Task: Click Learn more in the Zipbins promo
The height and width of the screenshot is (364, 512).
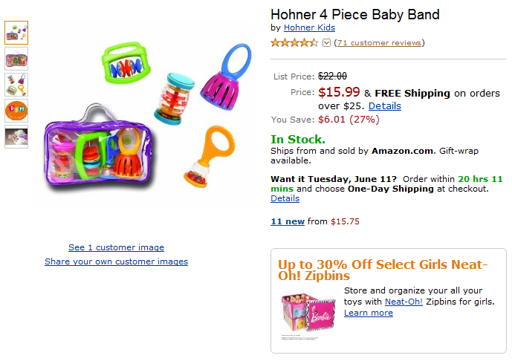Action: [x=369, y=313]
